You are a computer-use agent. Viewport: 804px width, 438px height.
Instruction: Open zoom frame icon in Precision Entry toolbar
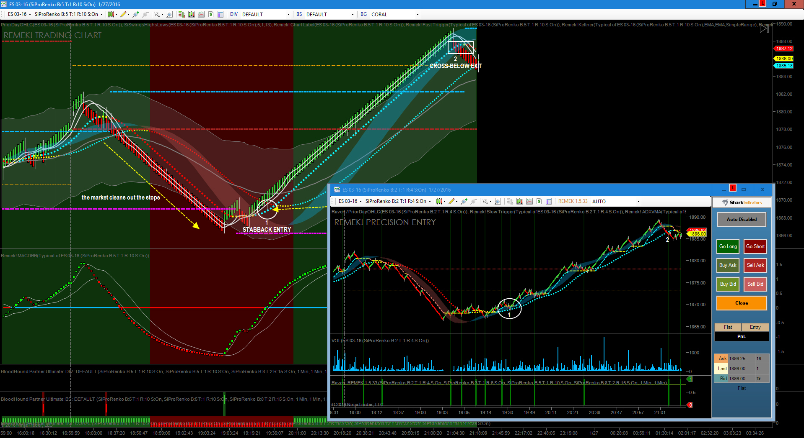[x=498, y=201]
